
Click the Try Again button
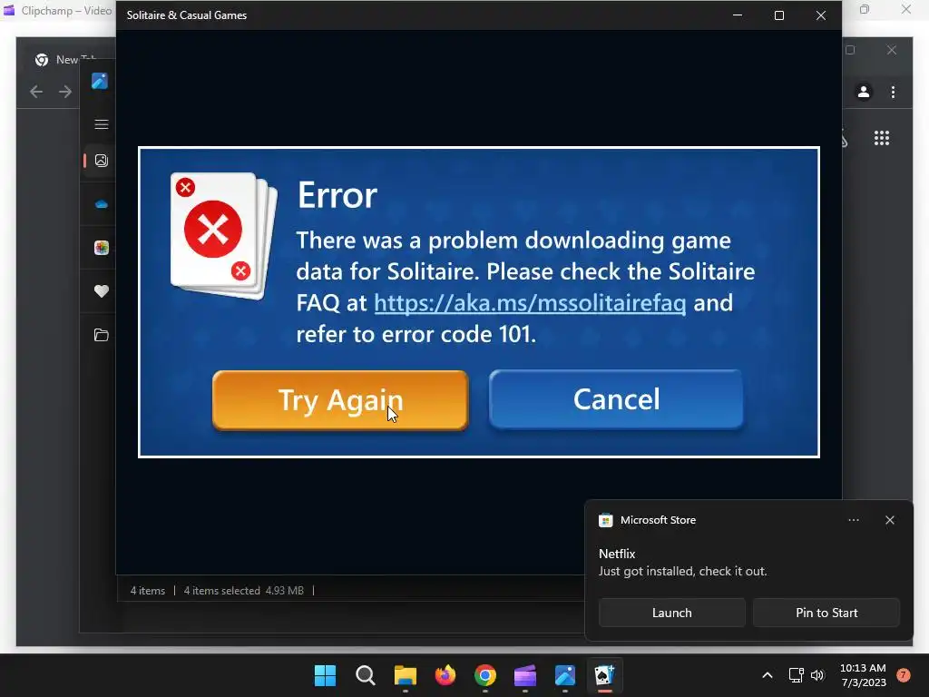[340, 399]
